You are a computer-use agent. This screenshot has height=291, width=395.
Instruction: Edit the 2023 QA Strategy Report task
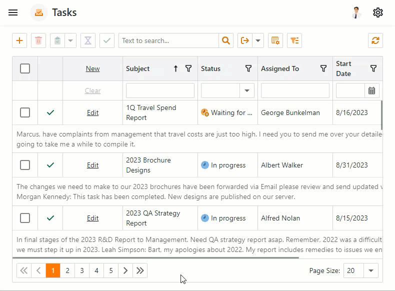[x=92, y=218]
